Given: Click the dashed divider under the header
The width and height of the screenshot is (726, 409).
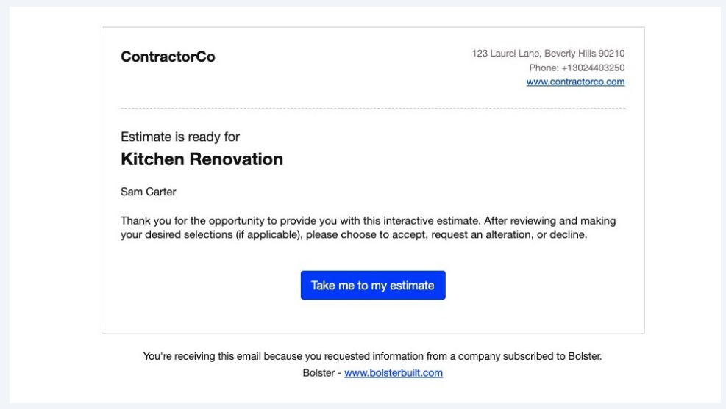Looking at the screenshot, I should pos(372,109).
